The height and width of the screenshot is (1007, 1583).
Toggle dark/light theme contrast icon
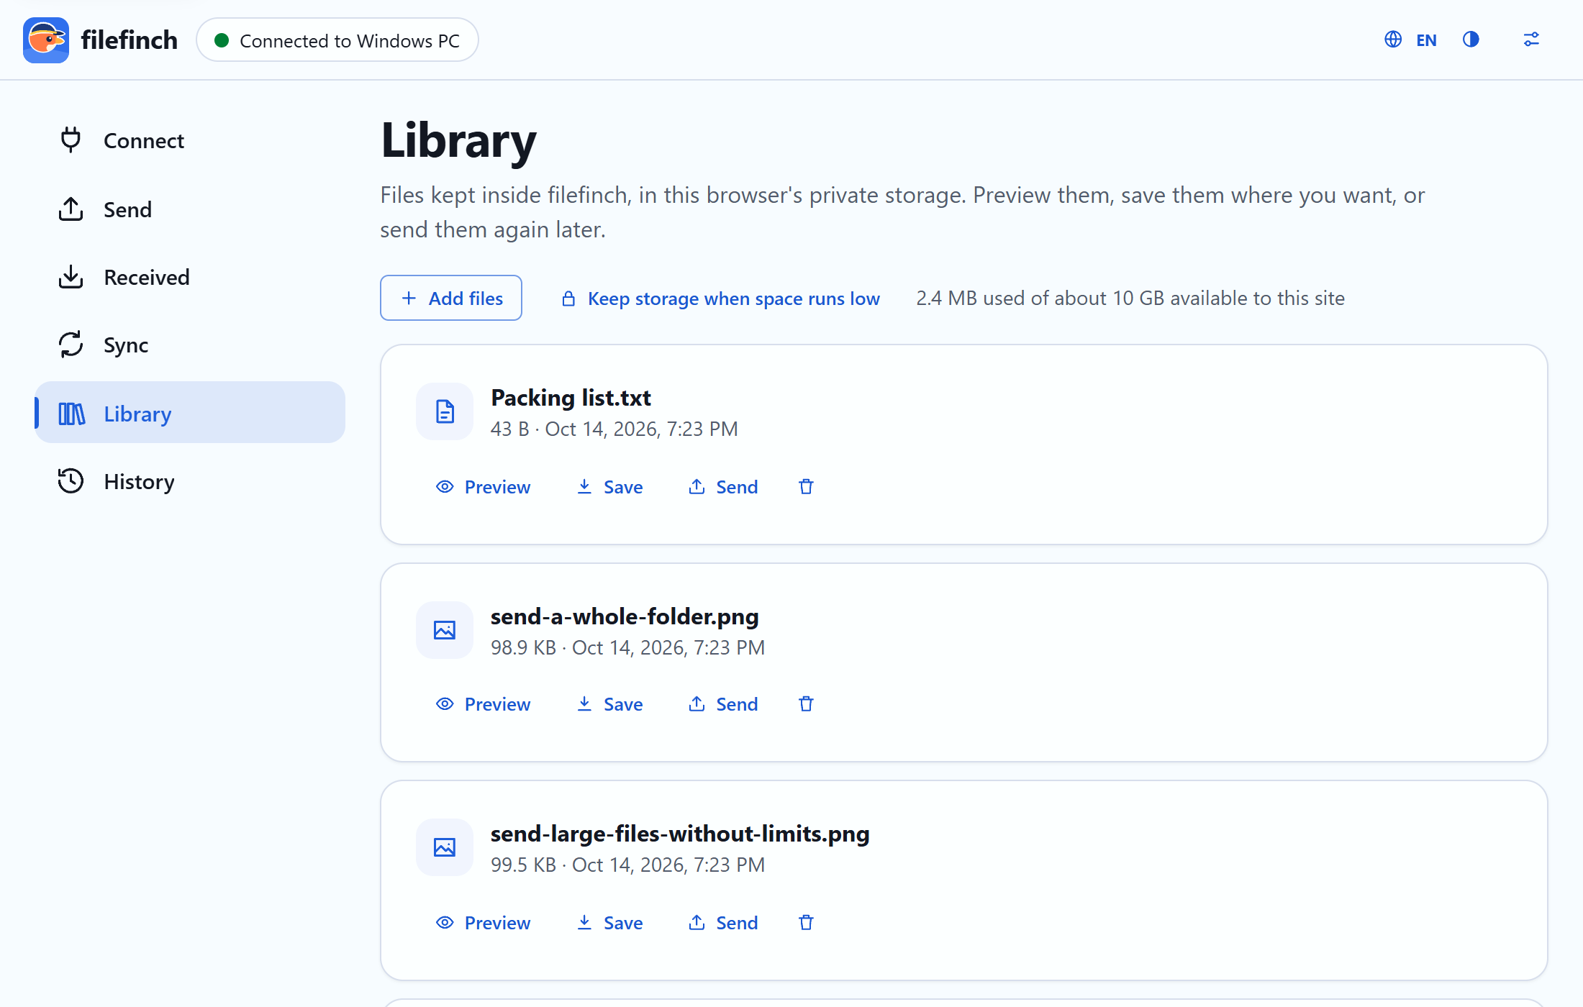(x=1471, y=40)
